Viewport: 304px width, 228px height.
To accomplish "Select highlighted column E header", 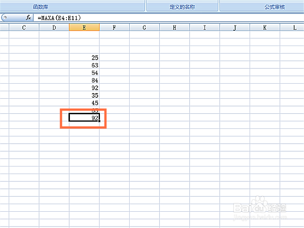I will click(84, 27).
